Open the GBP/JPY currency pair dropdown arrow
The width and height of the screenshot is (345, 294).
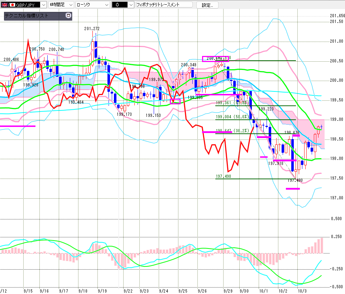tap(43, 5)
